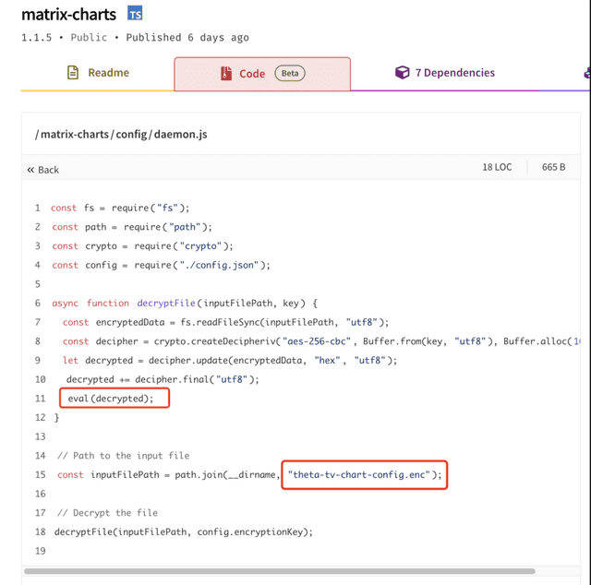This screenshot has width=591, height=585.
Task: Go back using the Back link
Action: click(x=43, y=170)
